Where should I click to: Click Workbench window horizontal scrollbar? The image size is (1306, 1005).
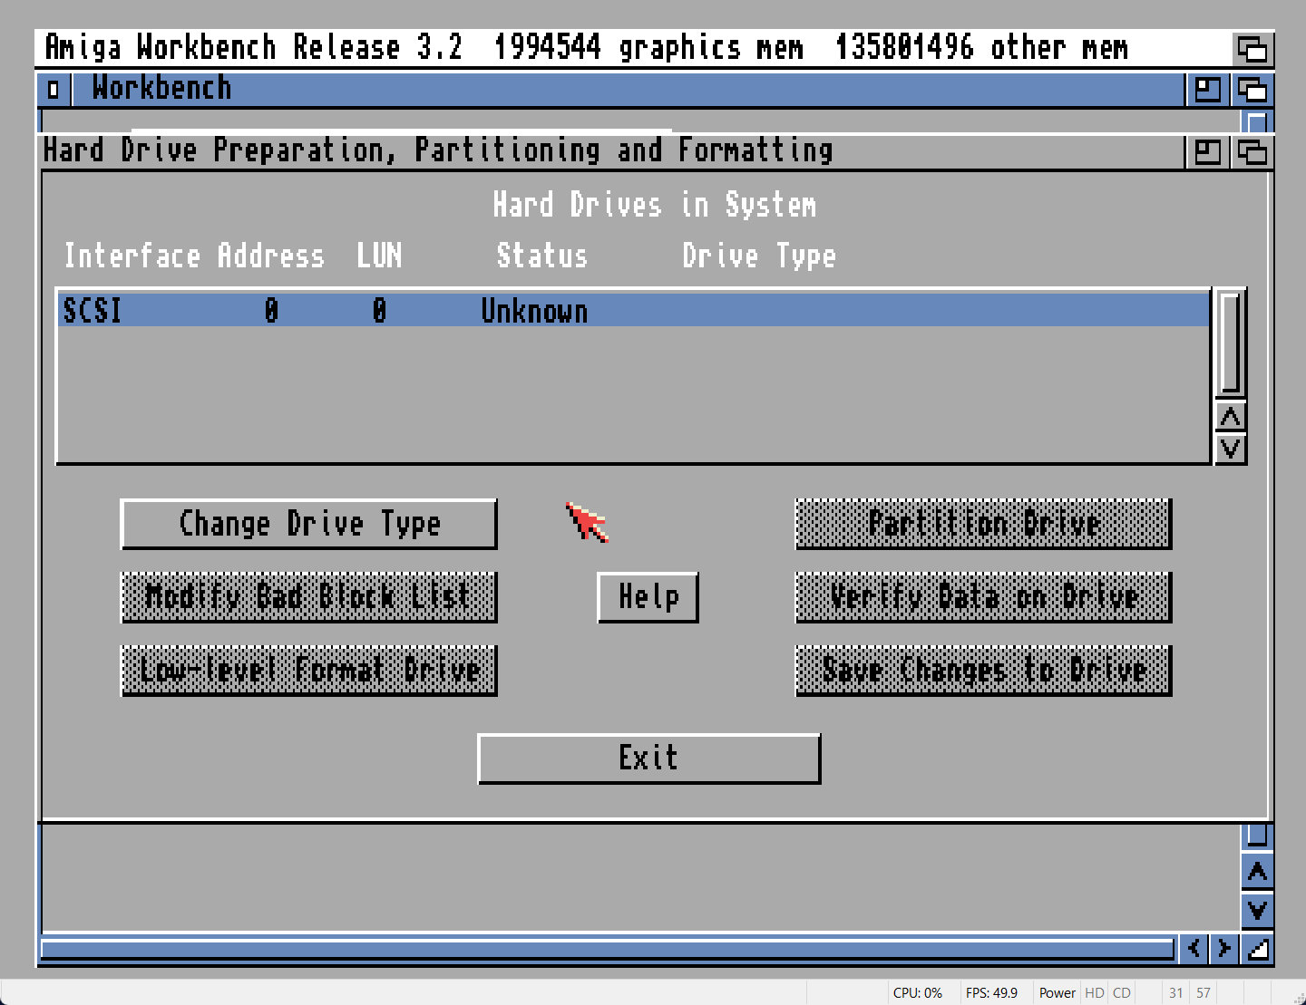pyautogui.click(x=608, y=949)
